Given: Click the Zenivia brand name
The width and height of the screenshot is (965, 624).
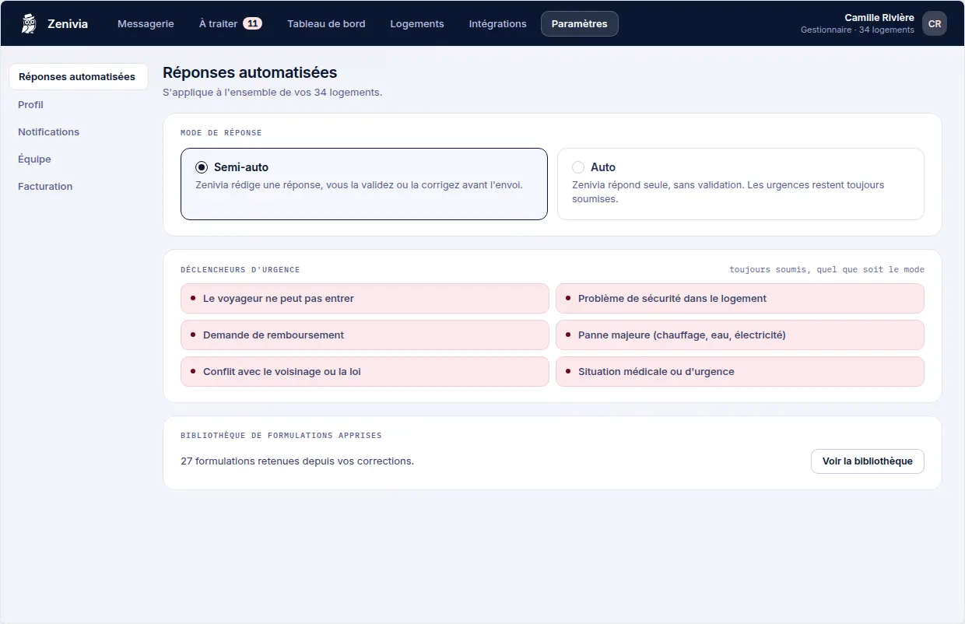Looking at the screenshot, I should [68, 23].
